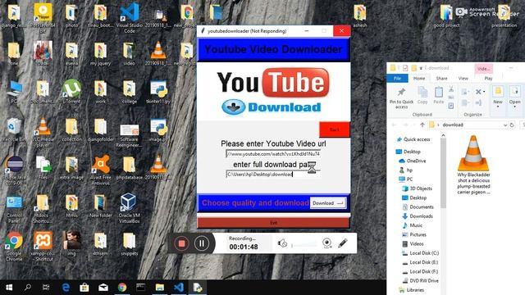
Task: Refresh the download folder in Explorer
Action: 512,125
